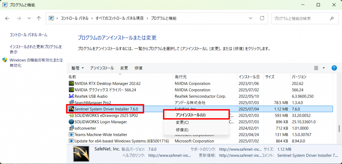Click the Forward navigation arrow
Screen dimensions: 342x164
coord(19,18)
